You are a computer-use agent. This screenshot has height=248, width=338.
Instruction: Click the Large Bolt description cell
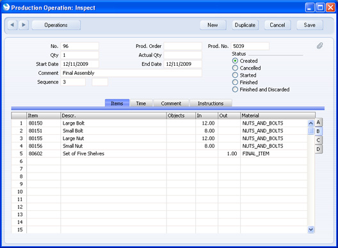pyautogui.click(x=113, y=123)
